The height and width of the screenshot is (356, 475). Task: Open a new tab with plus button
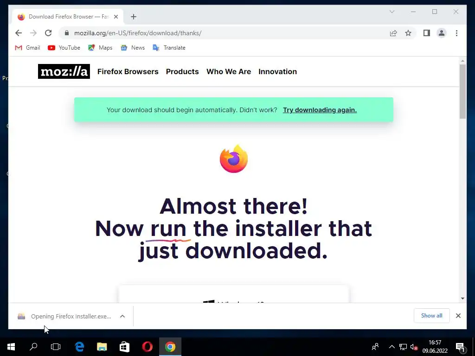(133, 17)
